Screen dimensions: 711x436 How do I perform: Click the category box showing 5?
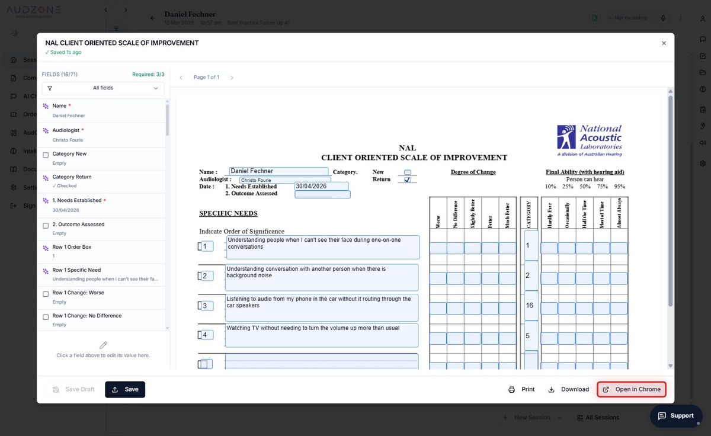[x=531, y=336]
